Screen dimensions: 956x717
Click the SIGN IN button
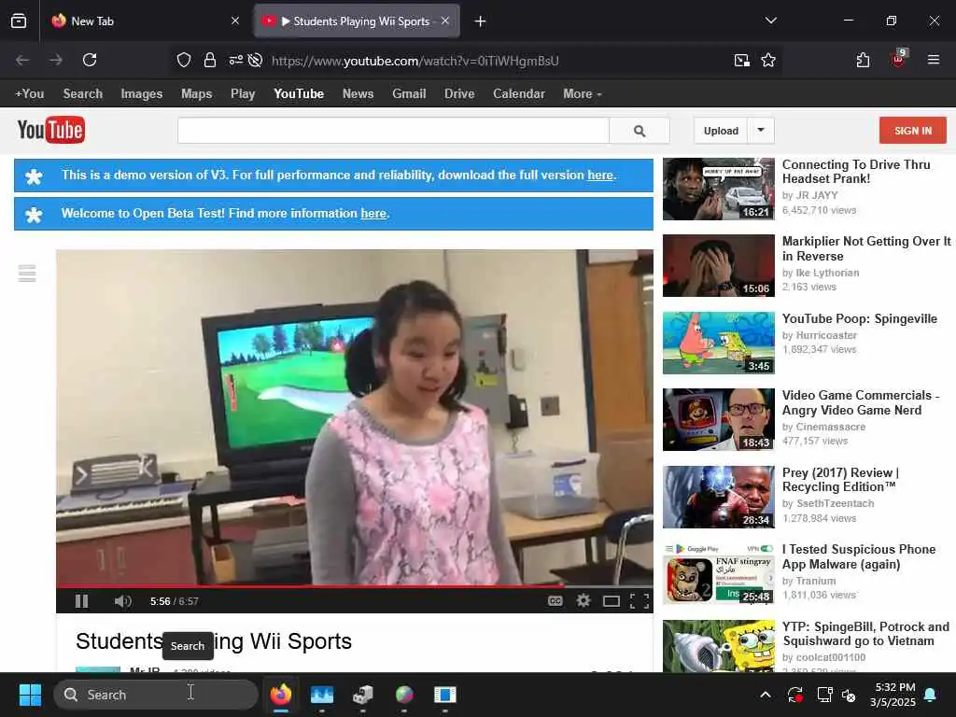913,131
